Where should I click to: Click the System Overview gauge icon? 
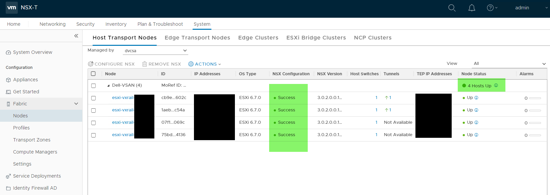8,53
